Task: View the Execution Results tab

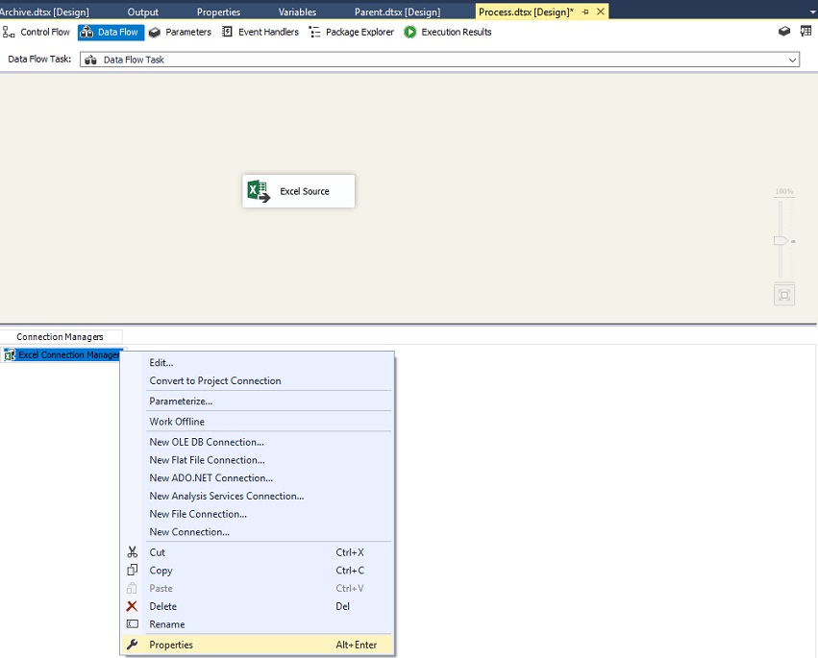Action: [448, 33]
